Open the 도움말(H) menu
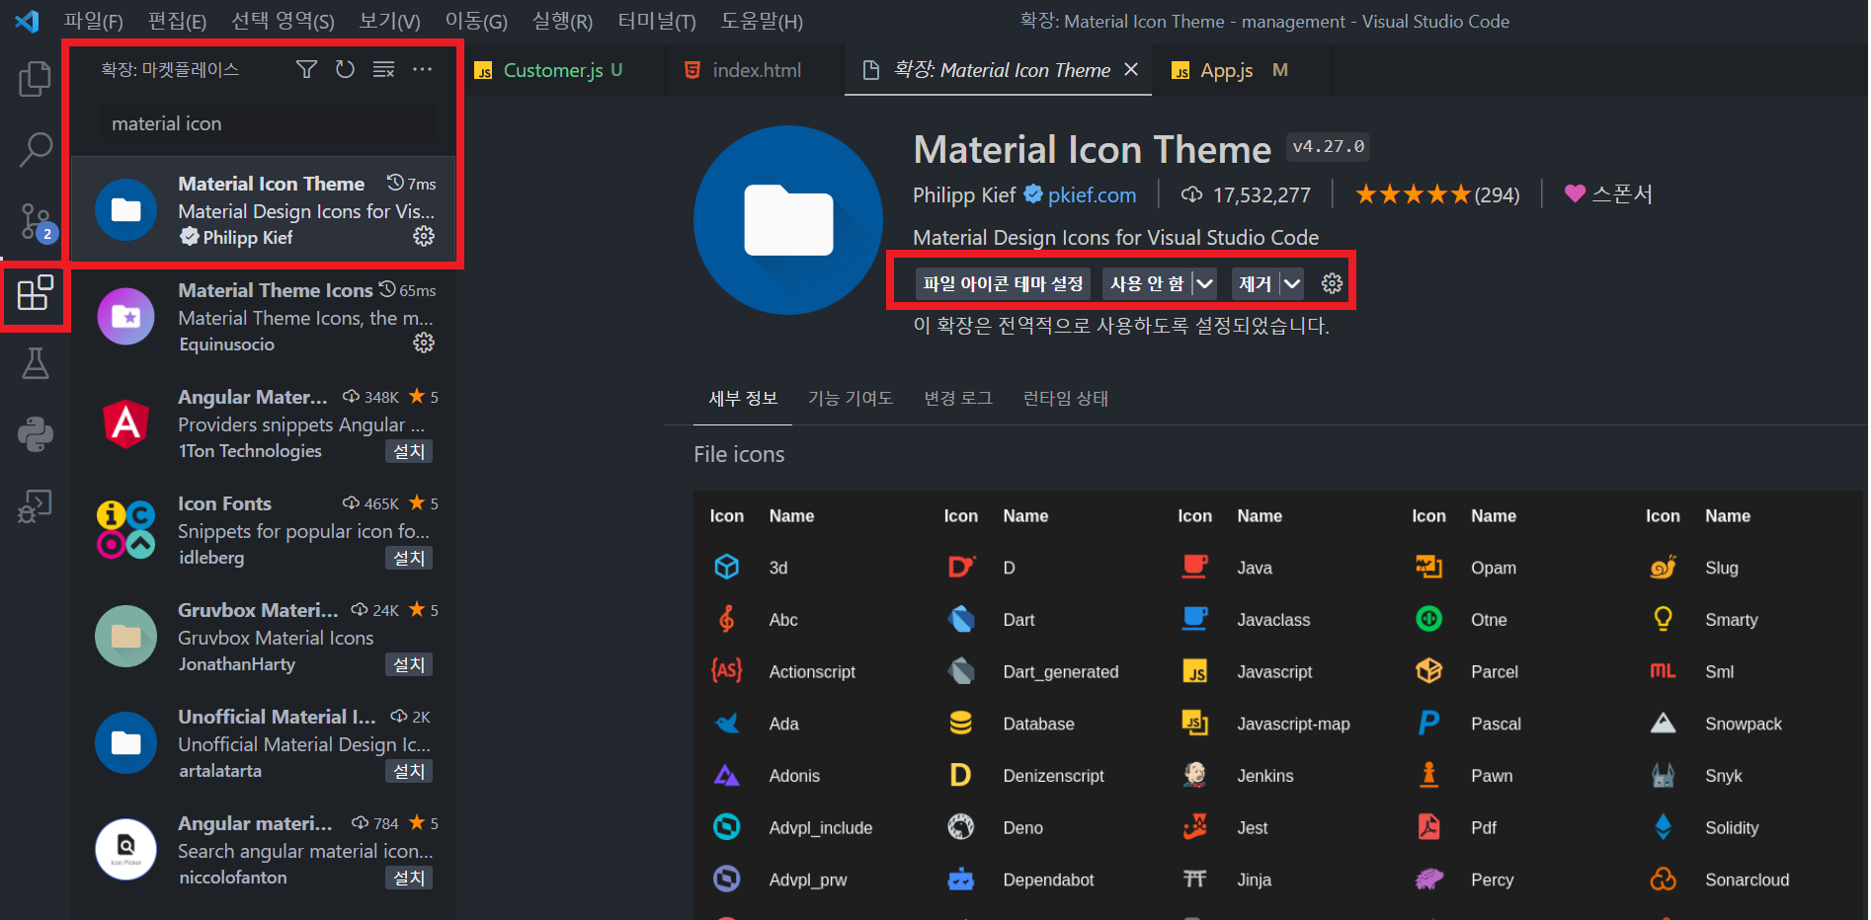The image size is (1871, 920). pyautogui.click(x=762, y=21)
